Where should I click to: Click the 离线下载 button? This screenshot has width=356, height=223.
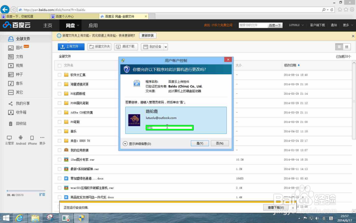coord(126,47)
